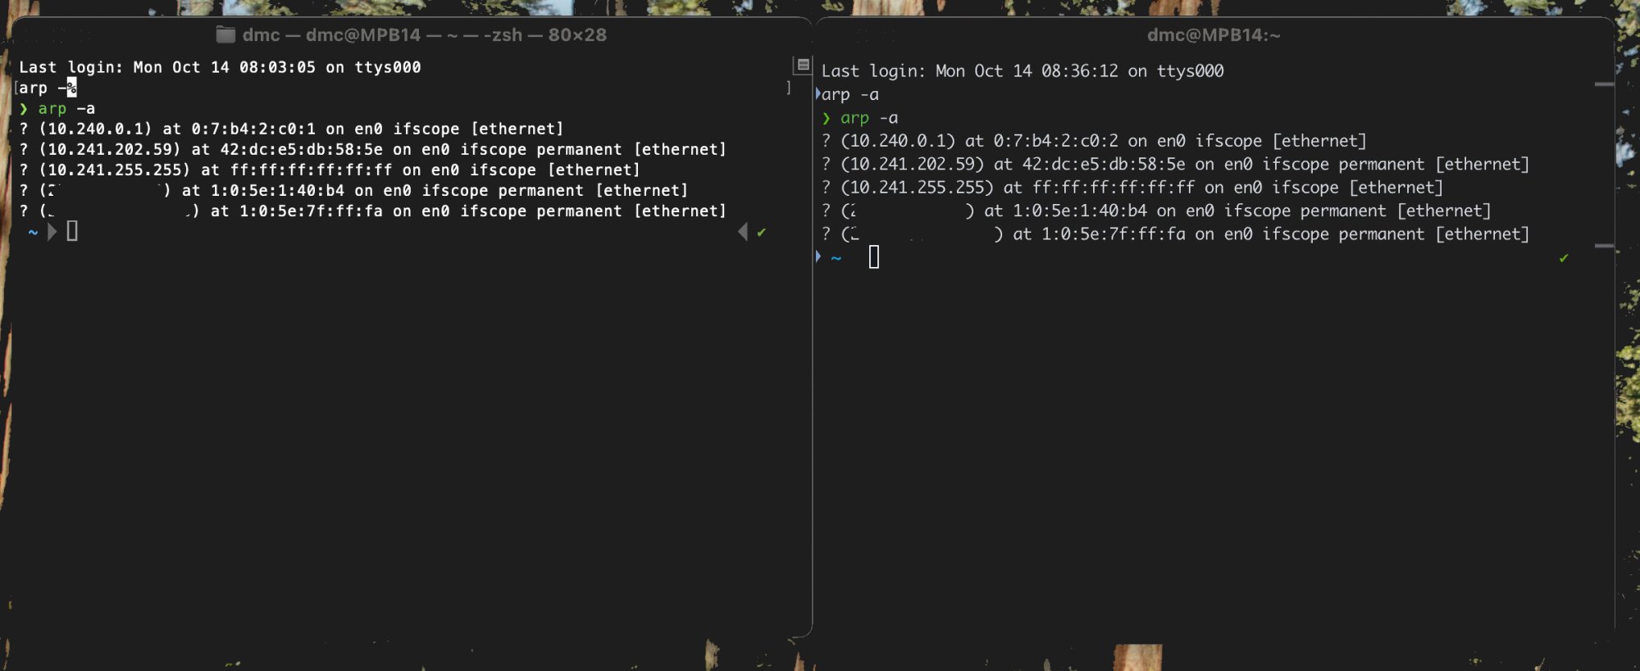
Task: Click the 0:7:b4:2:c0:1 row in left terminal
Action: coord(291,129)
